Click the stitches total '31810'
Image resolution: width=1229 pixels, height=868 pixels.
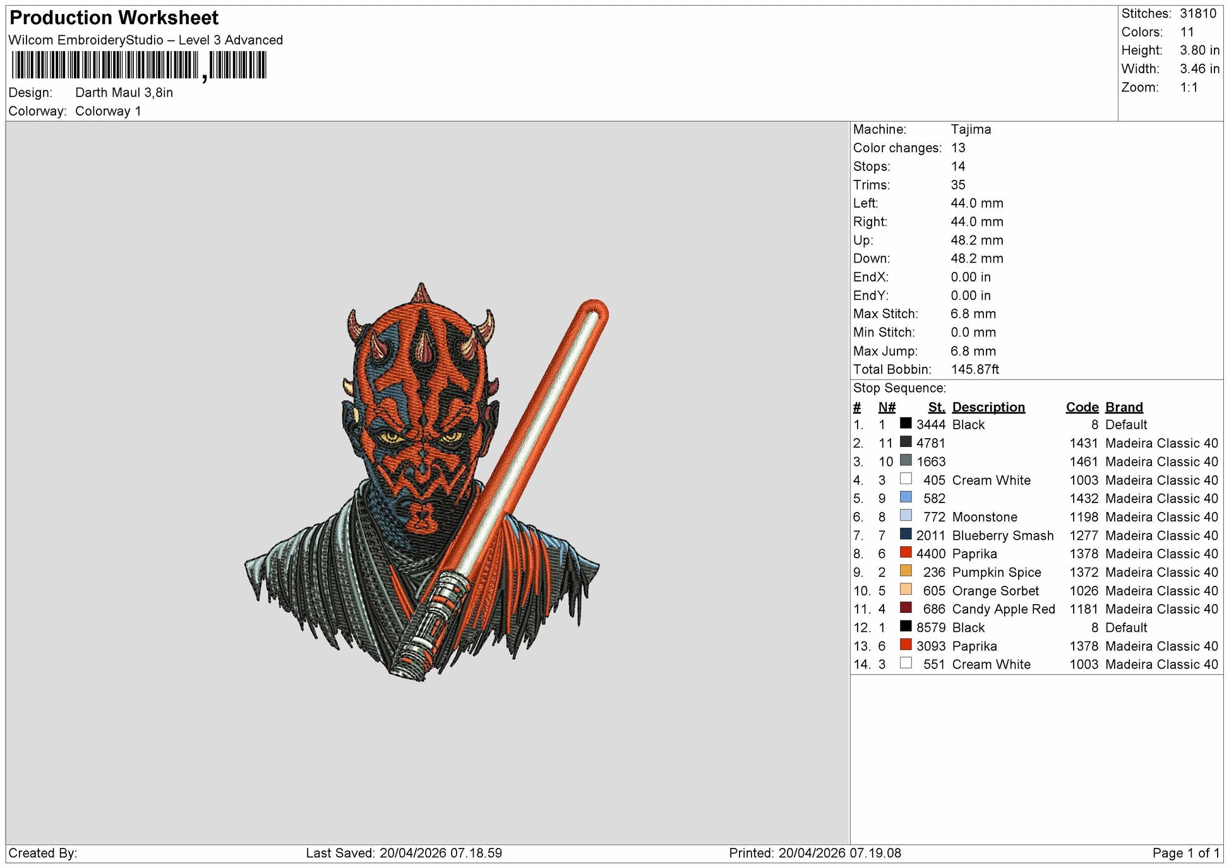tap(1198, 13)
